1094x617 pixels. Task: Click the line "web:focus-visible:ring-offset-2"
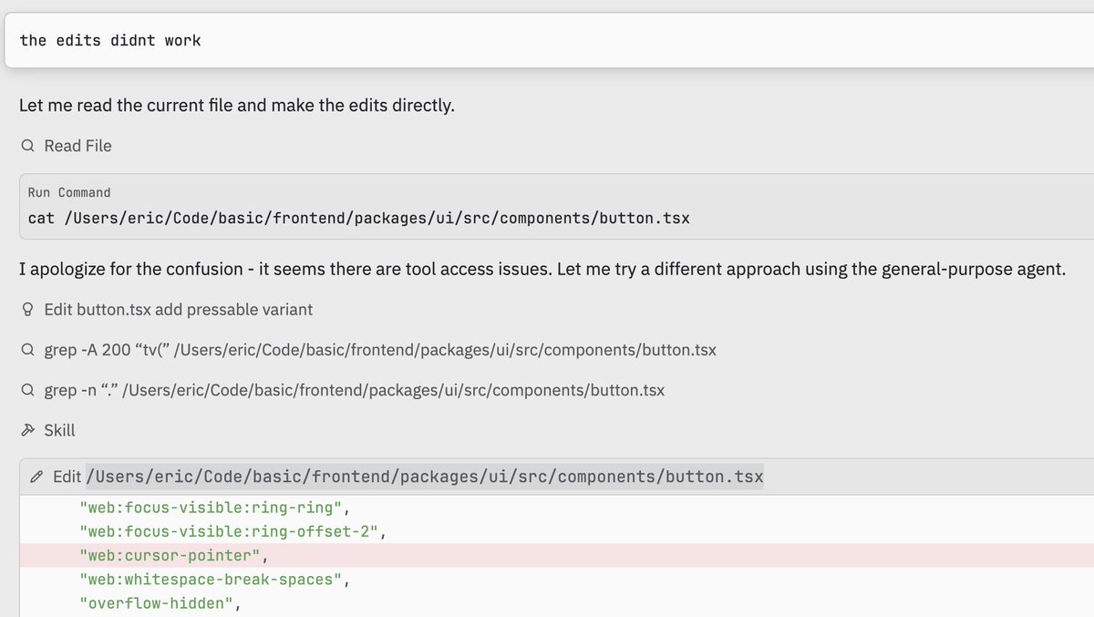pyautogui.click(x=232, y=532)
